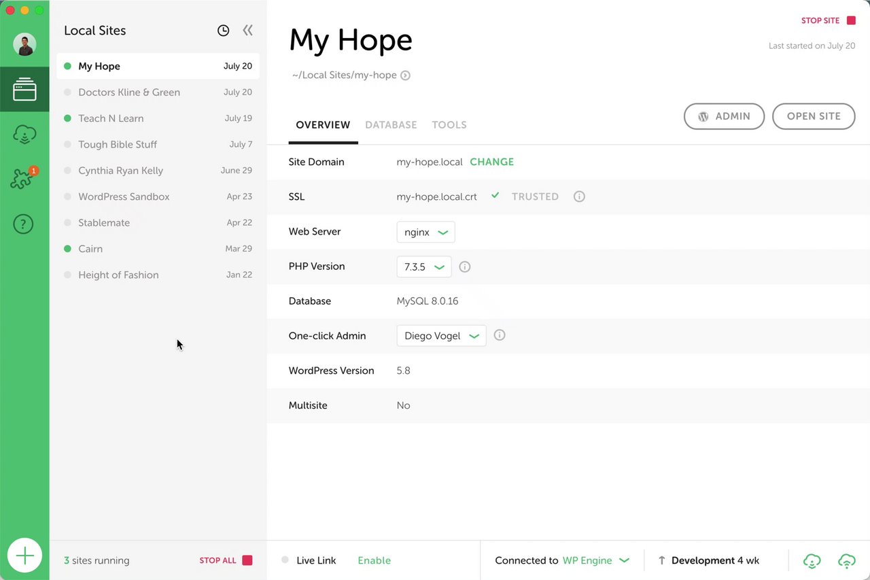
Task: Click the PHP Version info icon
Action: pyautogui.click(x=465, y=267)
